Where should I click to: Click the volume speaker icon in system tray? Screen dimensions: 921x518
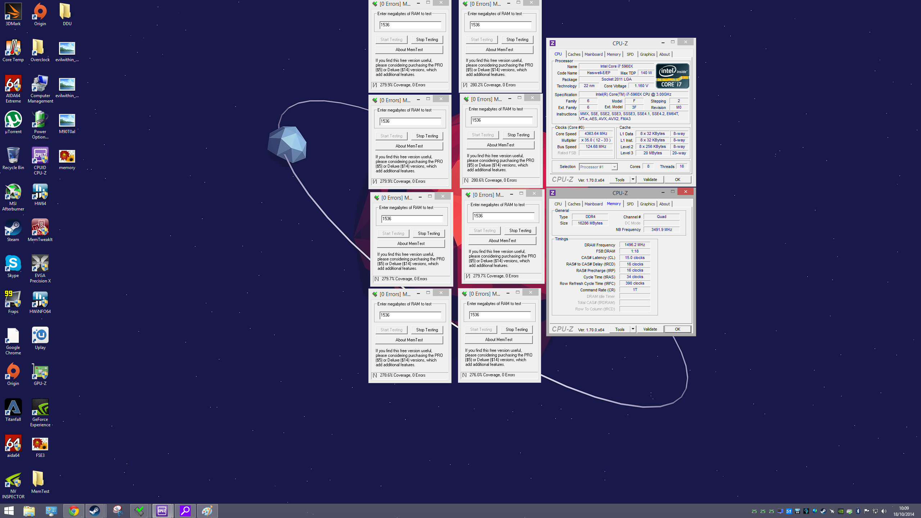pos(884,511)
